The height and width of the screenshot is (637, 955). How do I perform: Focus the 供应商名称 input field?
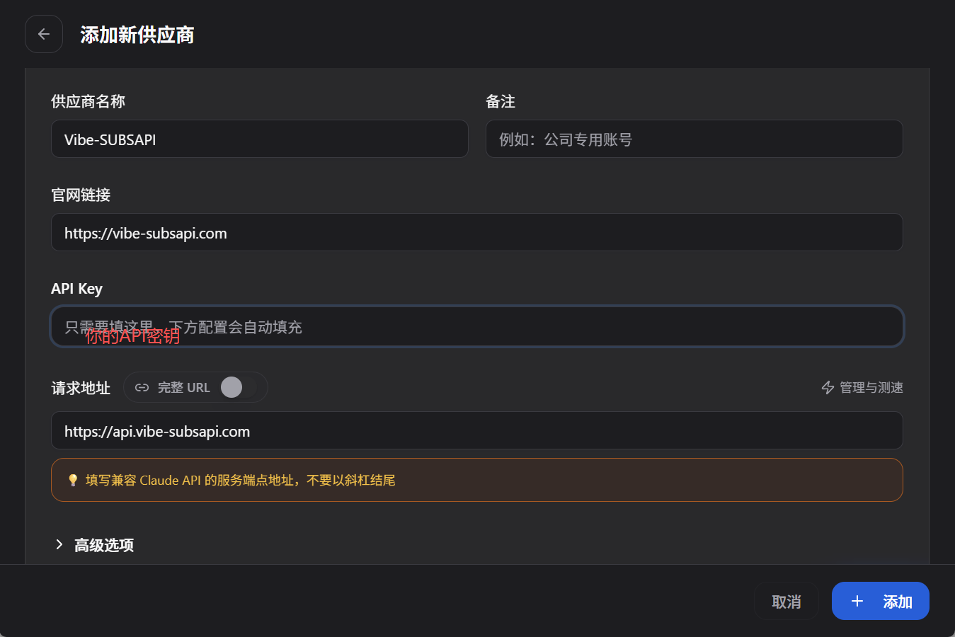[260, 139]
